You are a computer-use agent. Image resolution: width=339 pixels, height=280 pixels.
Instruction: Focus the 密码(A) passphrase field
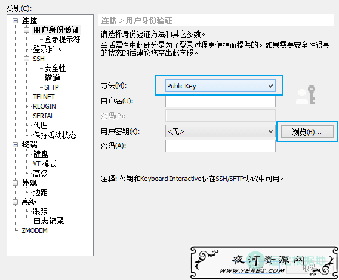point(220,146)
